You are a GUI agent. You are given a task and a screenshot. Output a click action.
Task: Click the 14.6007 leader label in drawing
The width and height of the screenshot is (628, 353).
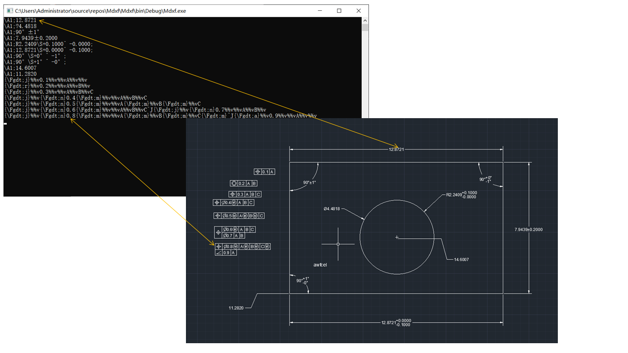pyautogui.click(x=461, y=259)
